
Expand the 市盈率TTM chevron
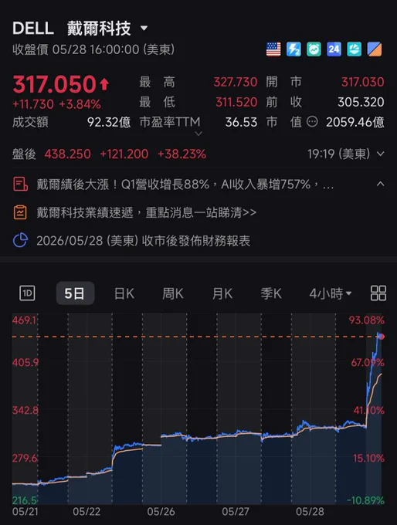(x=198, y=134)
